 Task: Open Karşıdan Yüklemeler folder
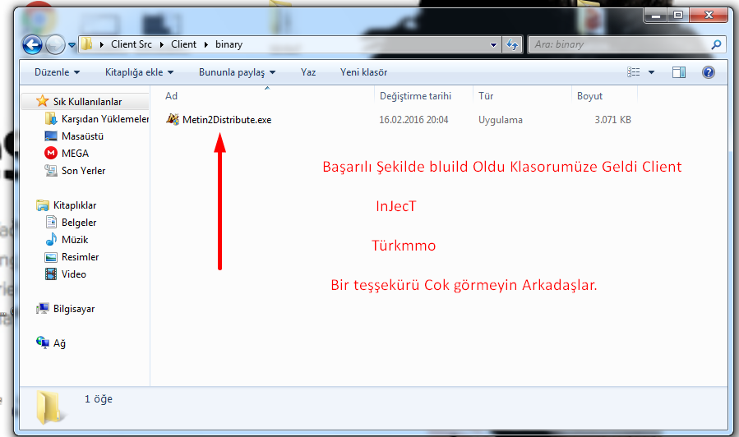click(105, 118)
